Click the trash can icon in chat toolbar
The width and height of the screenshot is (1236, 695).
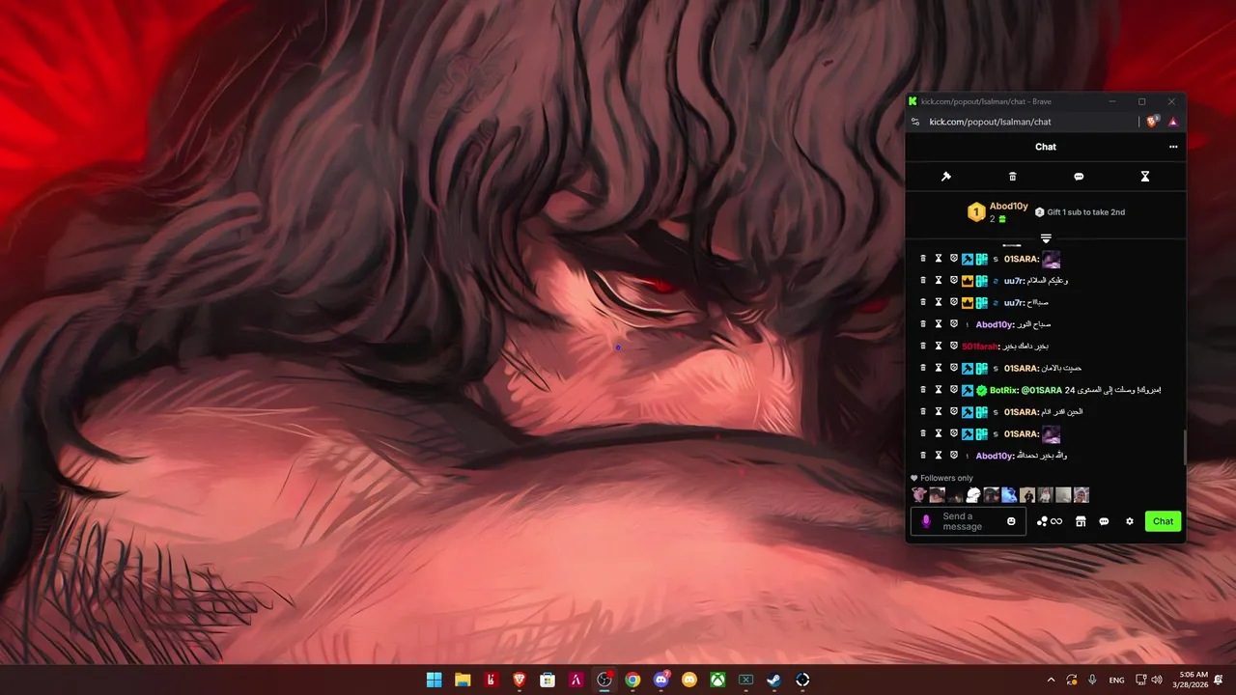(1012, 177)
